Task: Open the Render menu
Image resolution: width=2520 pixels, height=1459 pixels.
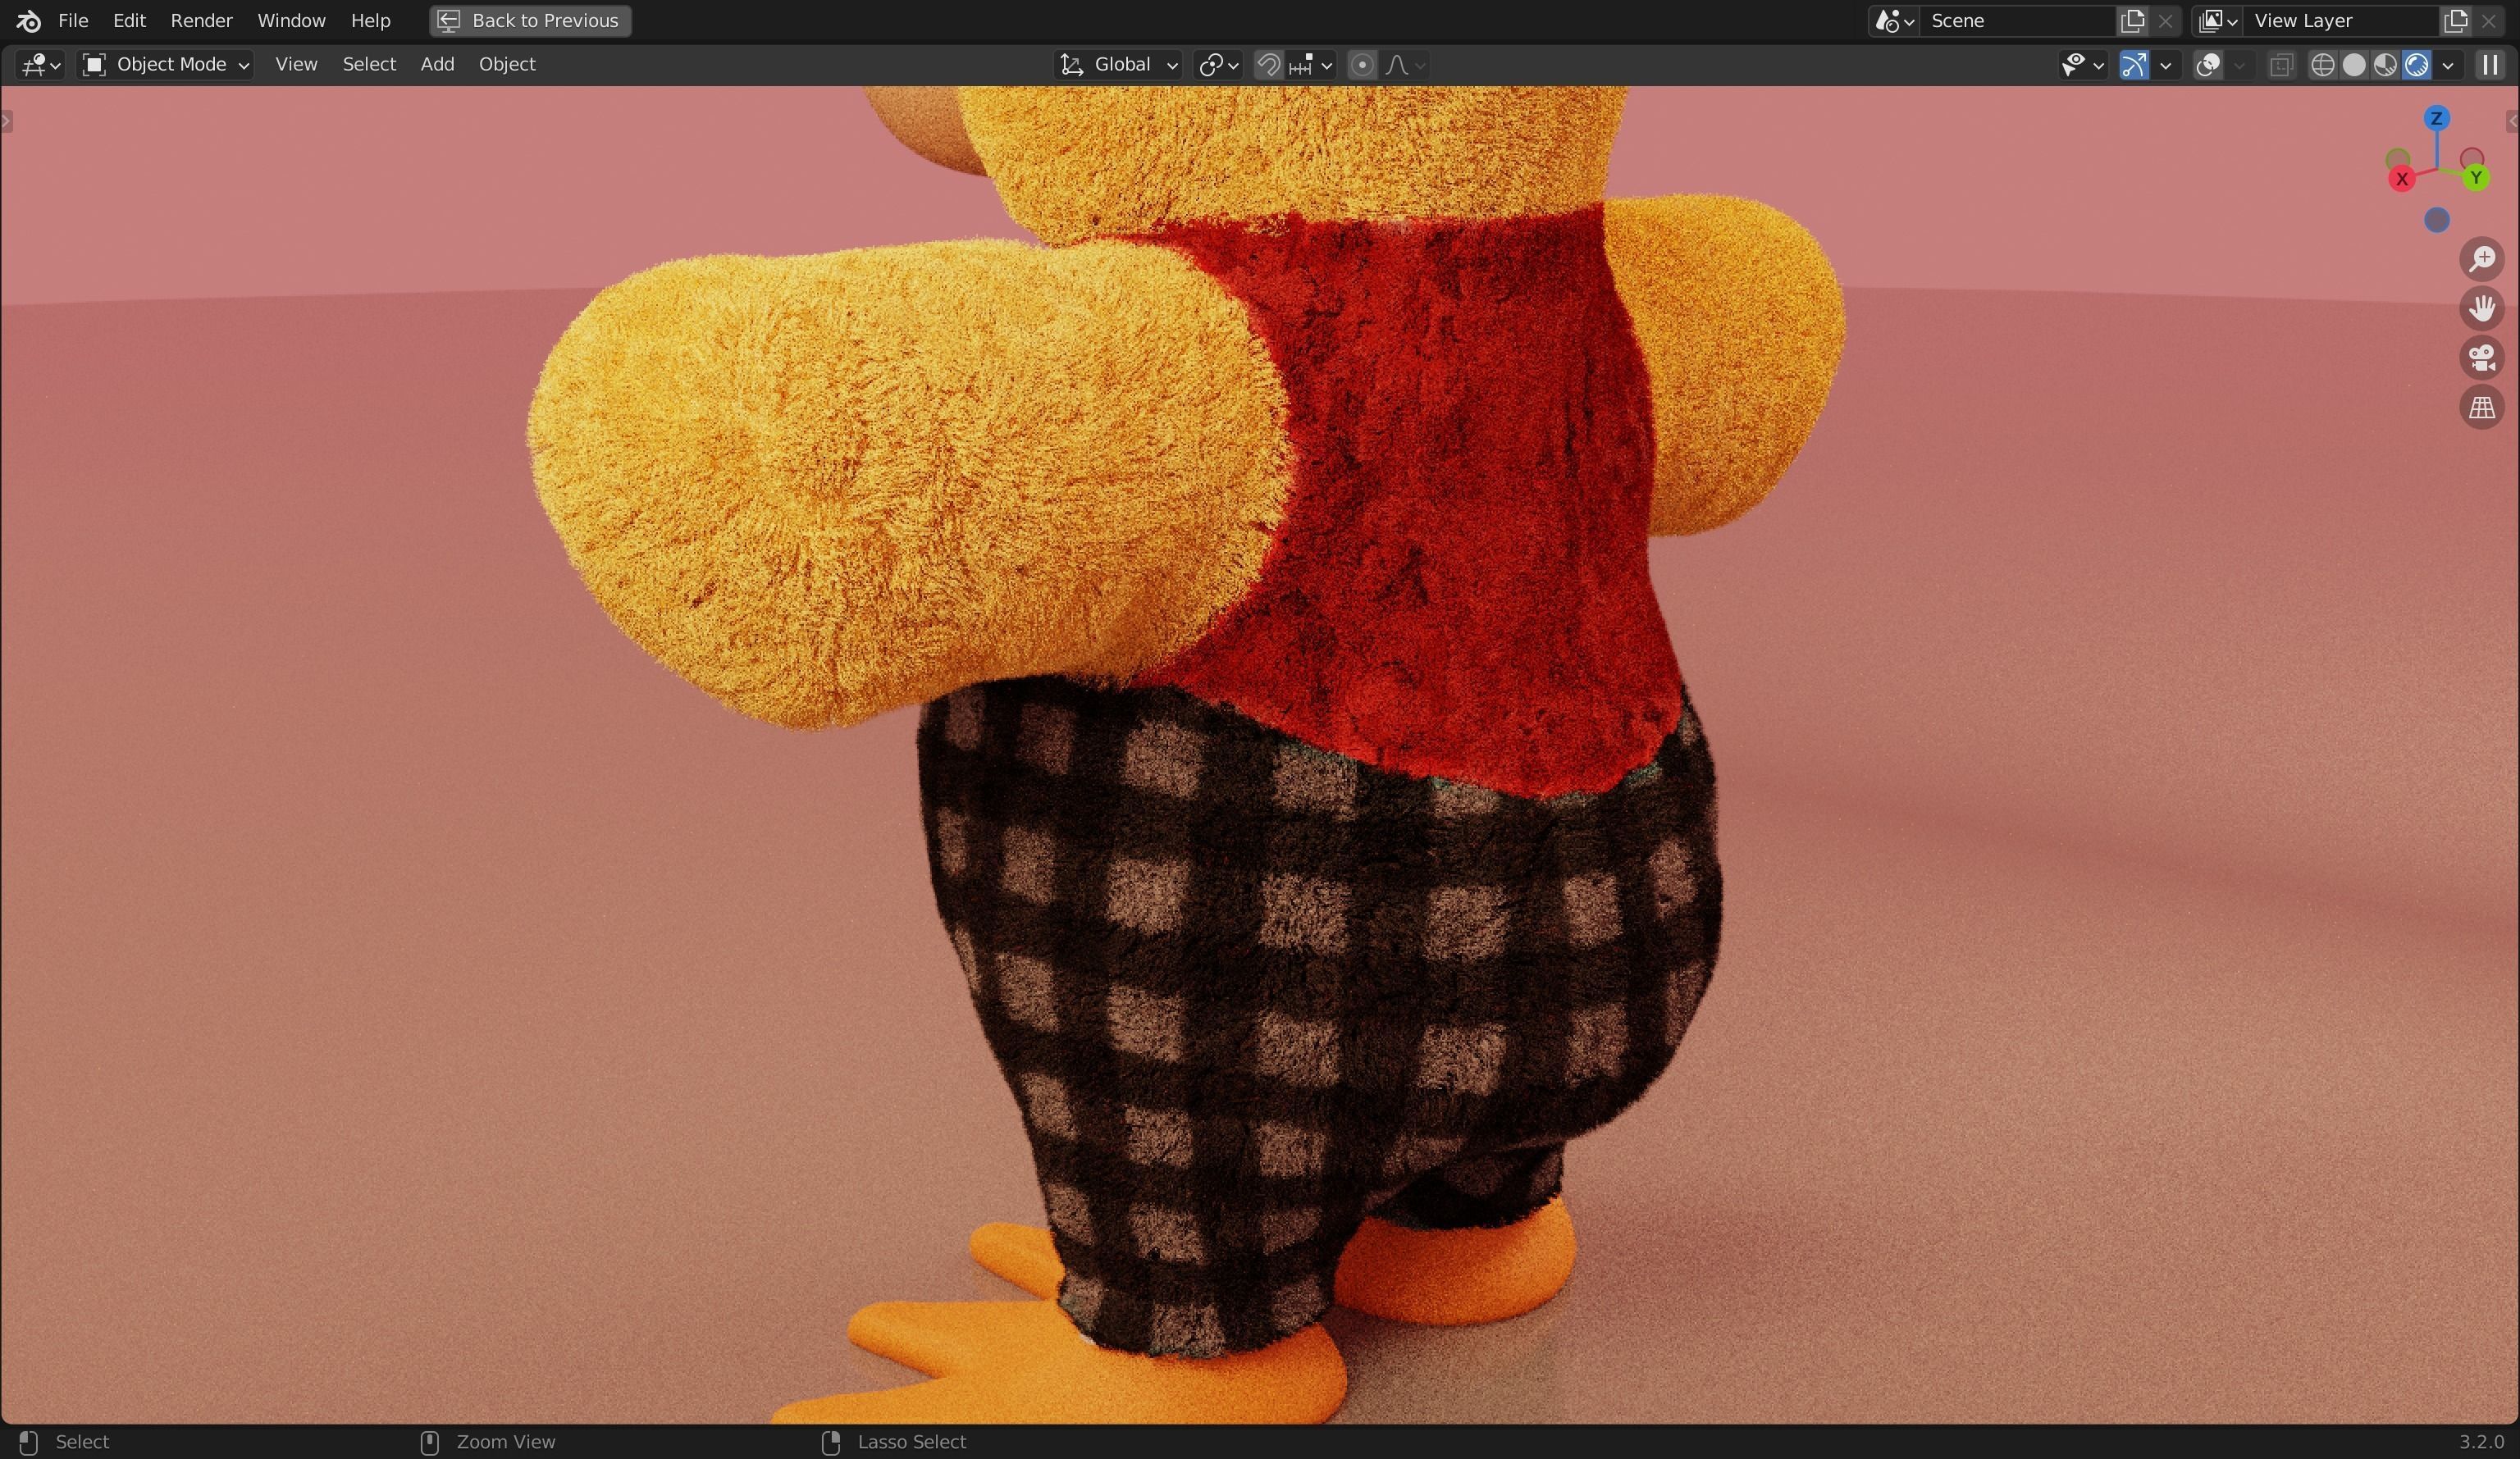Action: point(201,20)
